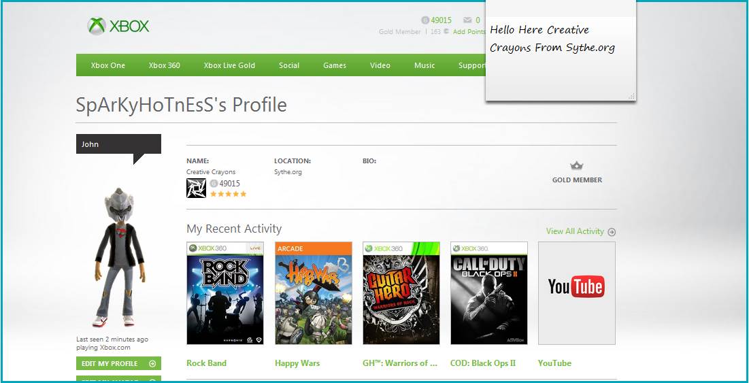Click the gamerscore G icon in header

[425, 20]
